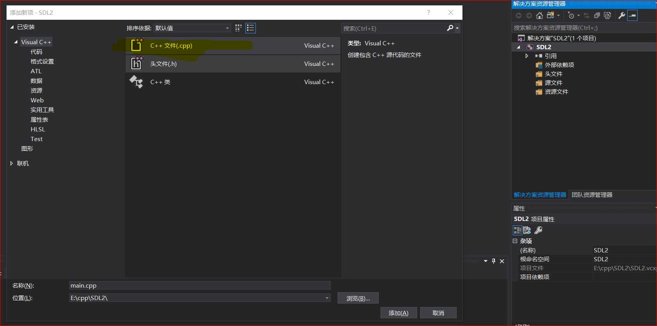This screenshot has width=657, height=326.
Task: Click the Solution Explorer search box
Action: [x=584, y=28]
